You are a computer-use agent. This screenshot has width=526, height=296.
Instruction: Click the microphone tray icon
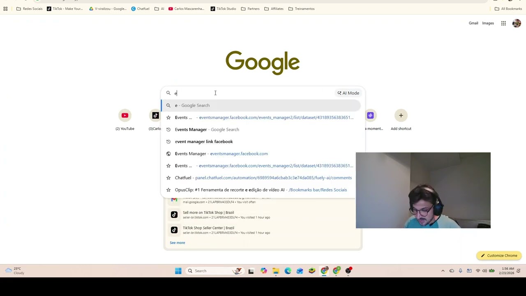[x=460, y=271]
